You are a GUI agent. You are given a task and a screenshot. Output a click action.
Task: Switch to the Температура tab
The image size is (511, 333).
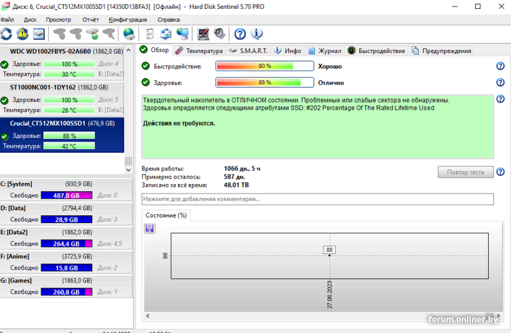199,50
